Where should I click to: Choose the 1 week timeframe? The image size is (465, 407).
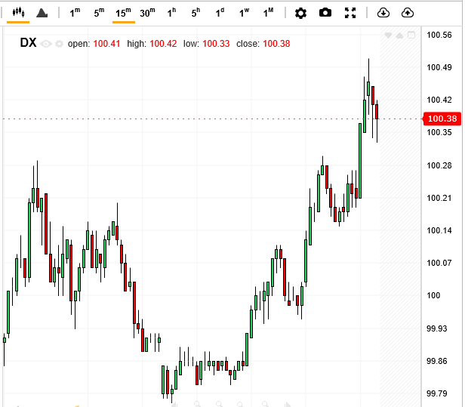(x=244, y=13)
